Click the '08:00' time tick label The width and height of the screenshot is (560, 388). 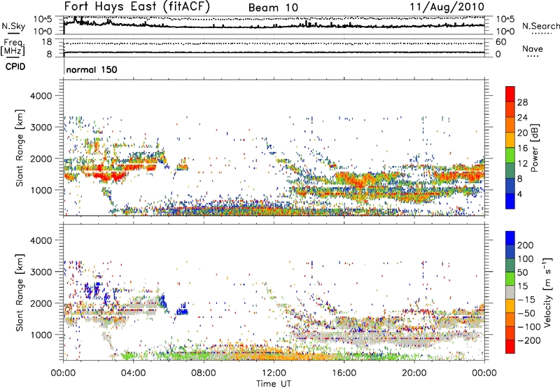click(204, 373)
